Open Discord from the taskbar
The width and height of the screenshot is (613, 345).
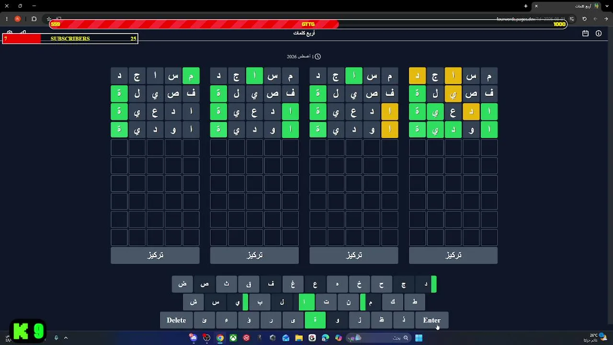pyautogui.click(x=193, y=338)
